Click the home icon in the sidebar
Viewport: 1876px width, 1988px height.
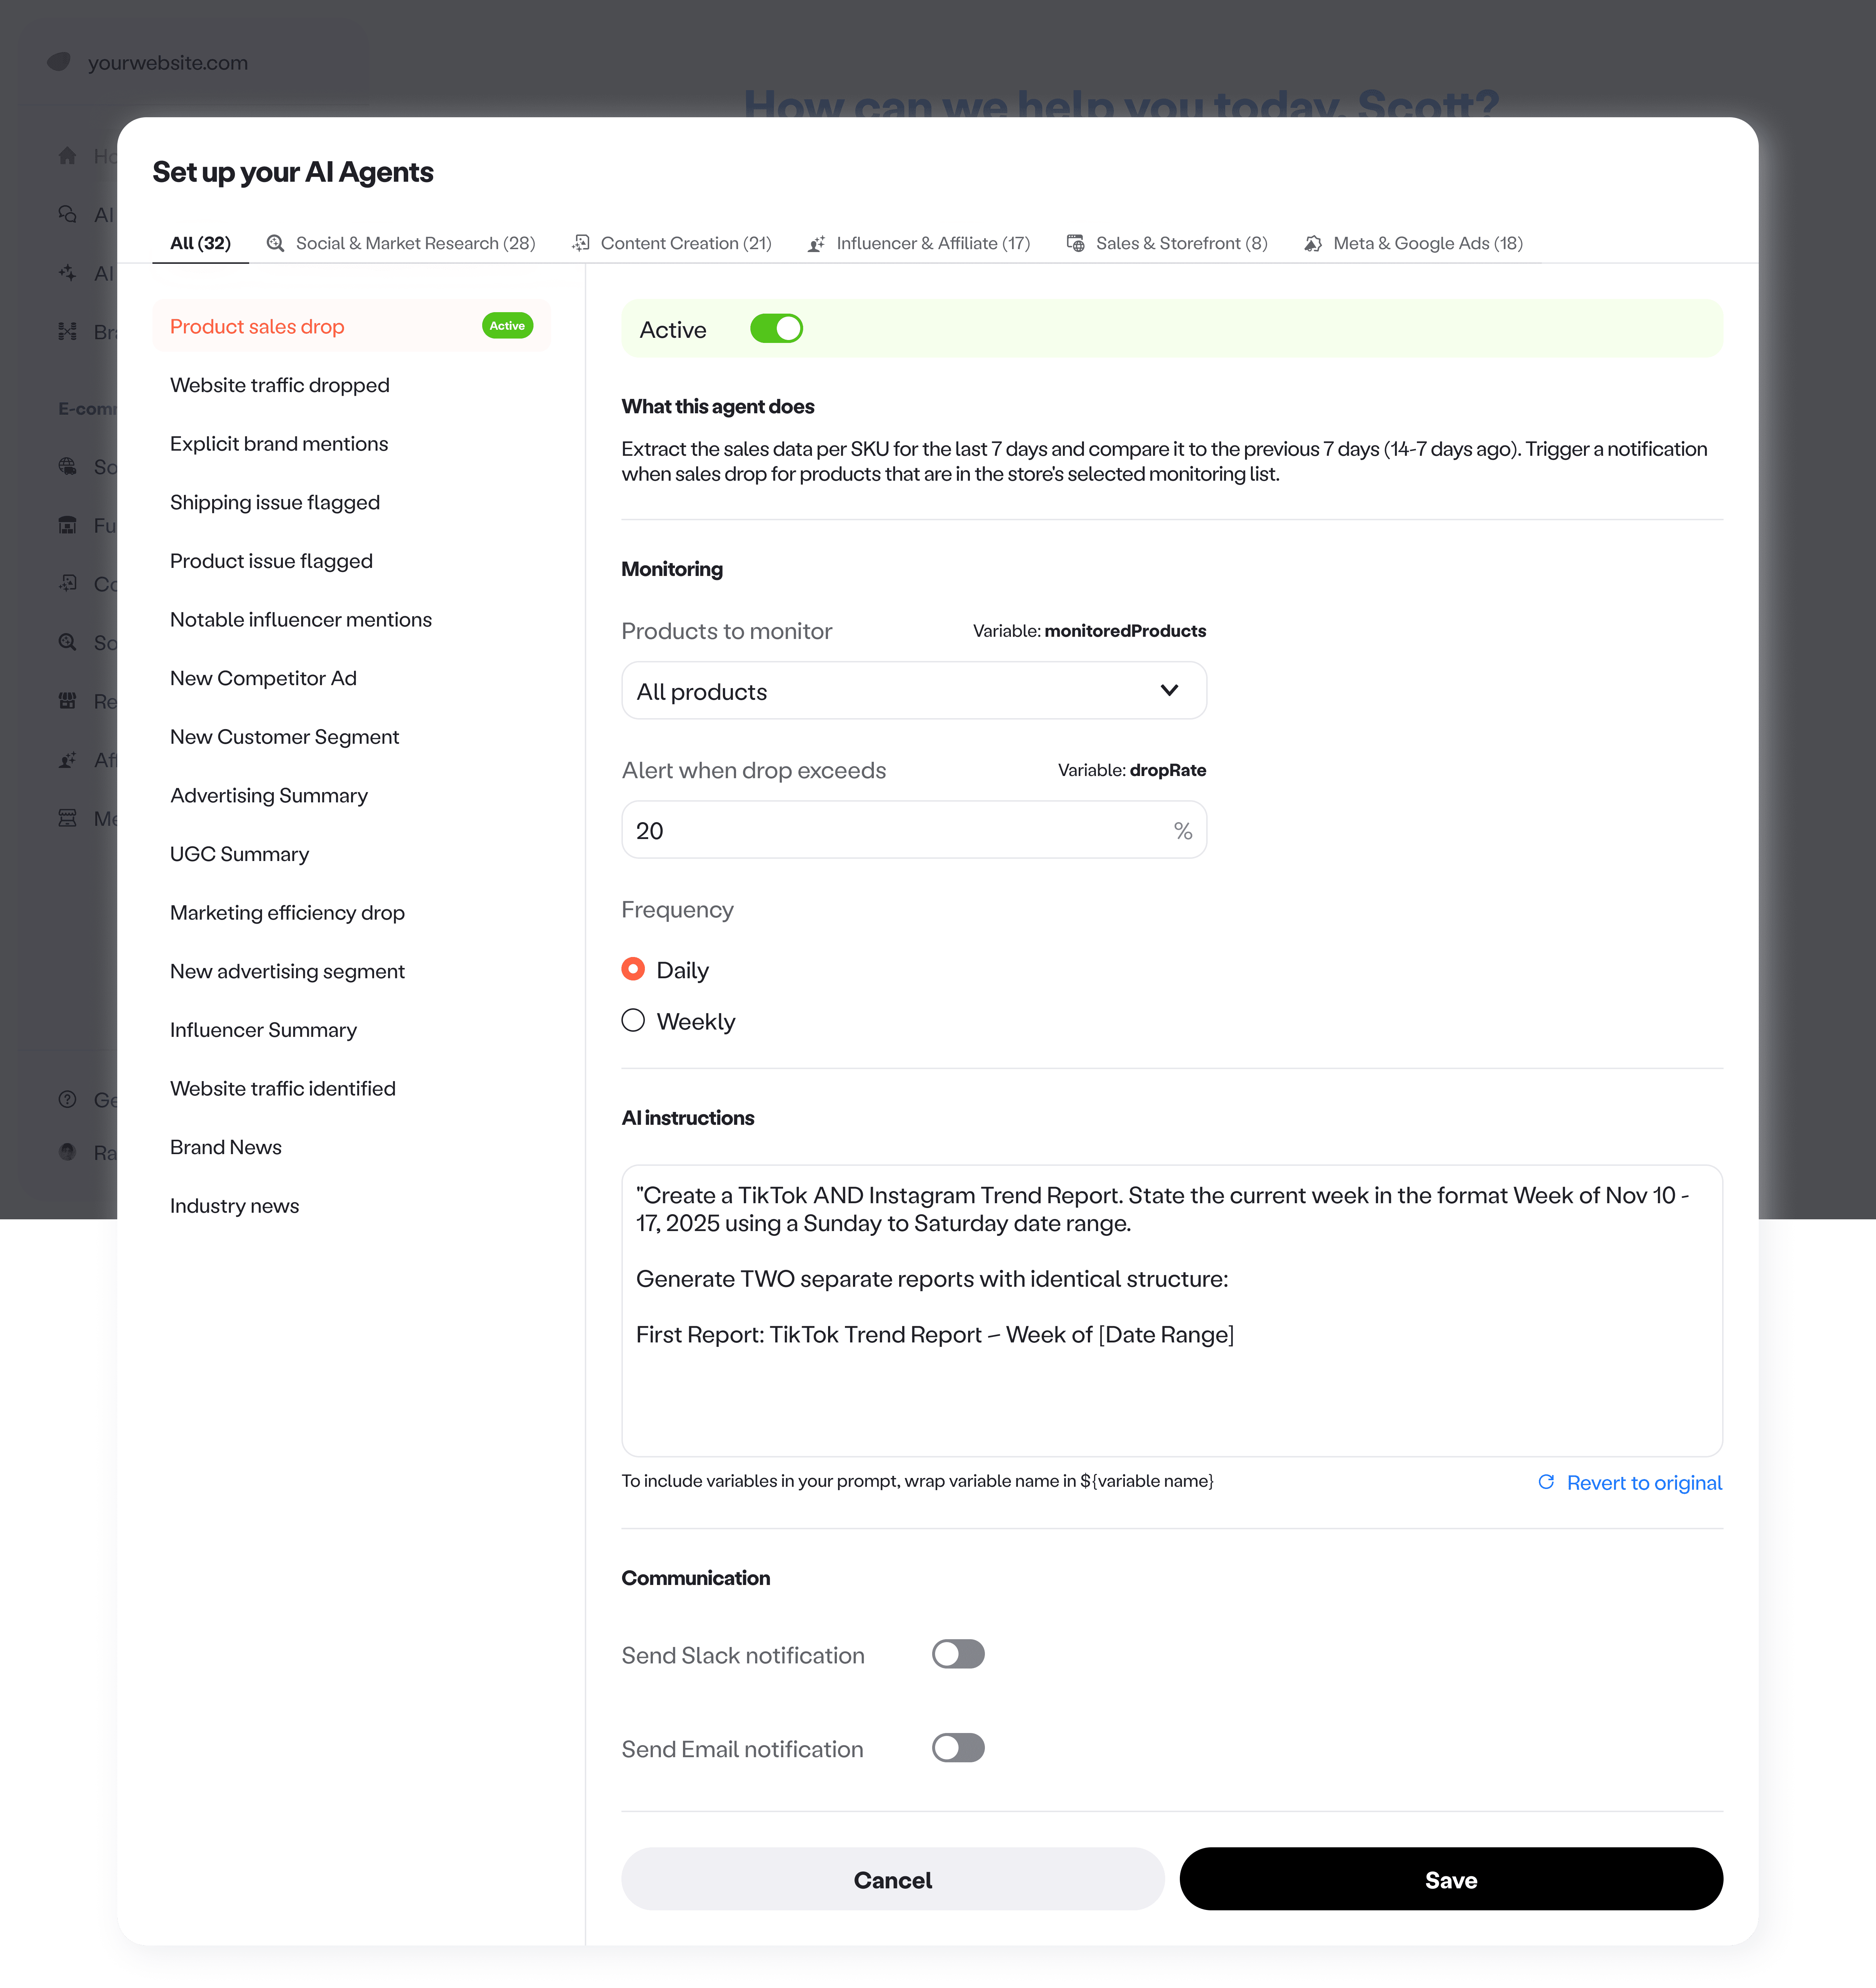coord(67,156)
